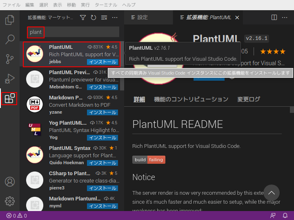Switch to the 拡張機能 PlantUML tab
Viewport: 294px width, 220px height.
point(208,18)
